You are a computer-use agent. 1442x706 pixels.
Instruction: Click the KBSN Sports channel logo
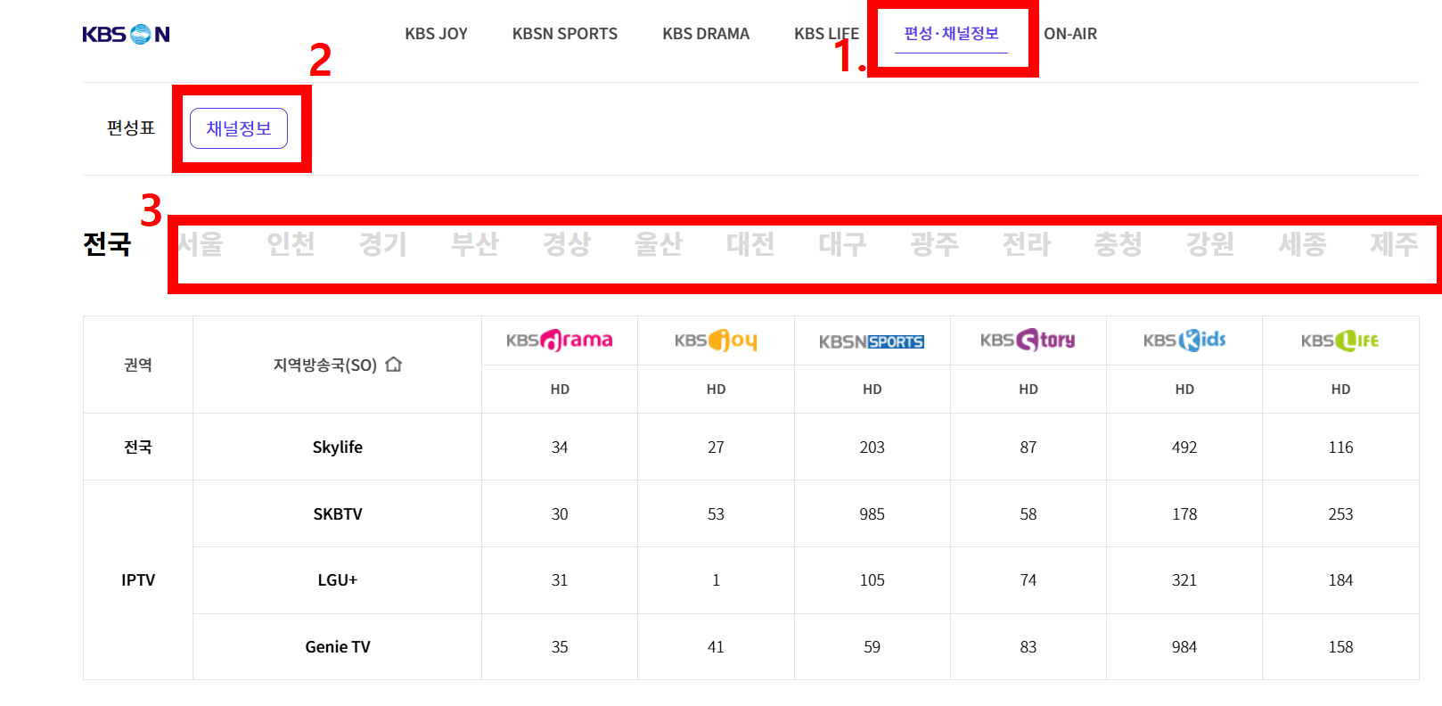pos(872,341)
